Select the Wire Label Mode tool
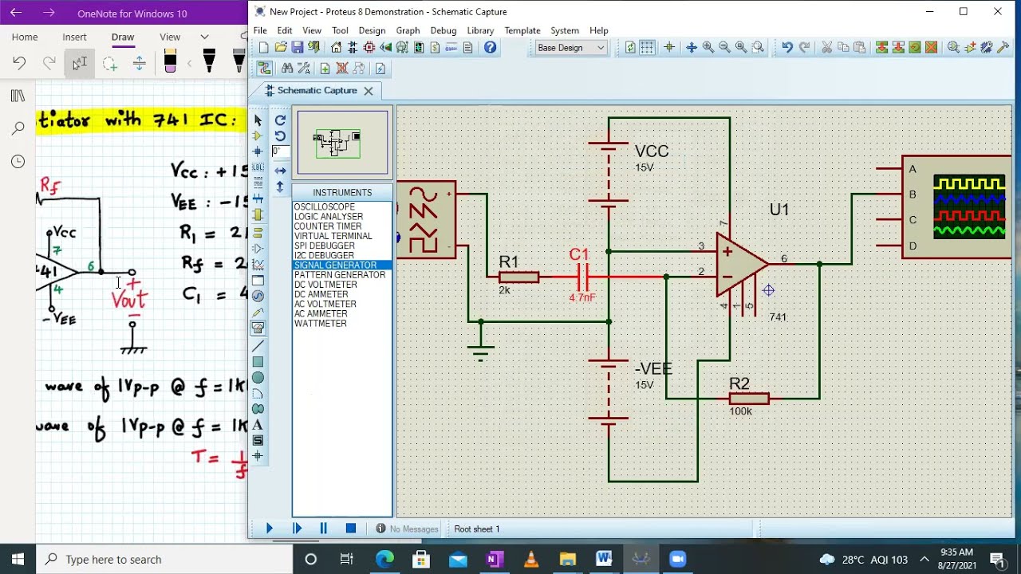Image resolution: width=1021 pixels, height=574 pixels. click(258, 167)
